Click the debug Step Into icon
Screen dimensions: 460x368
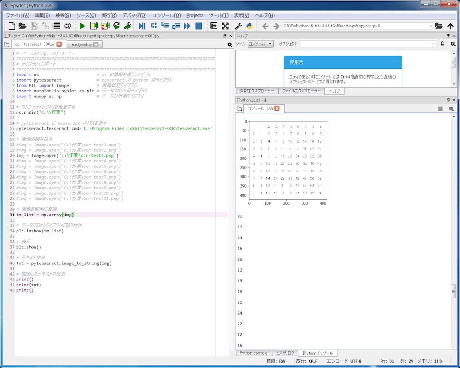[x=165, y=26]
